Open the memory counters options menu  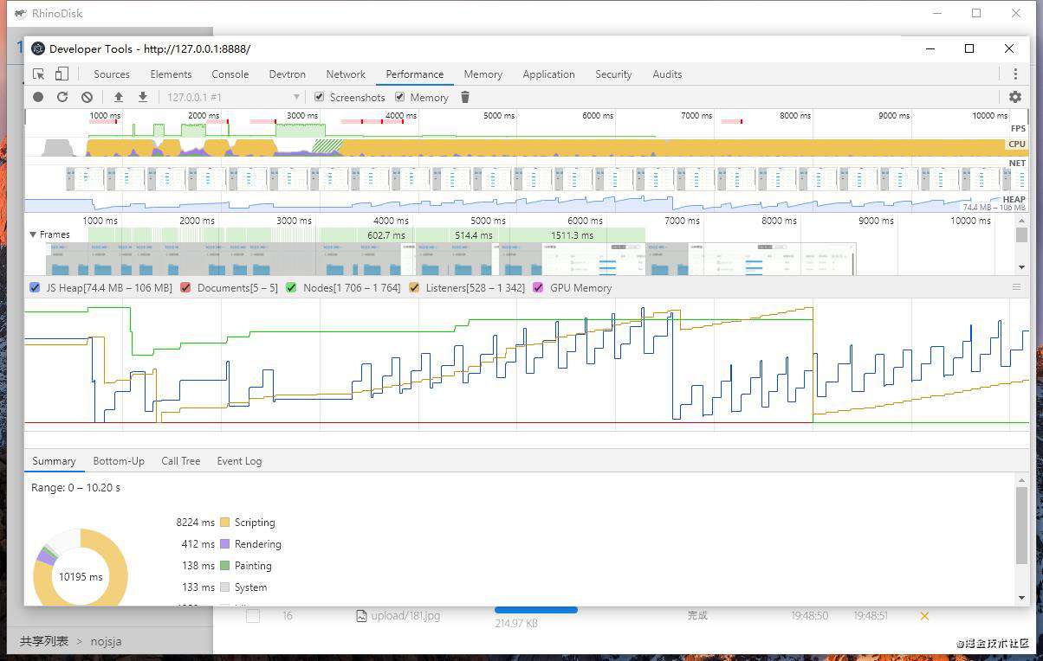click(x=1017, y=287)
